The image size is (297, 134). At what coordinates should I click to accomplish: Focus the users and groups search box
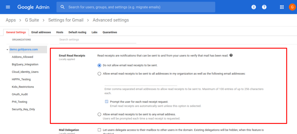point(136,7)
